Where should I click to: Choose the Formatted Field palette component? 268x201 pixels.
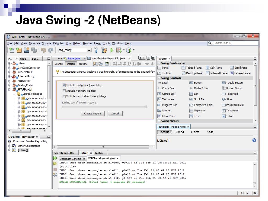point(201,105)
